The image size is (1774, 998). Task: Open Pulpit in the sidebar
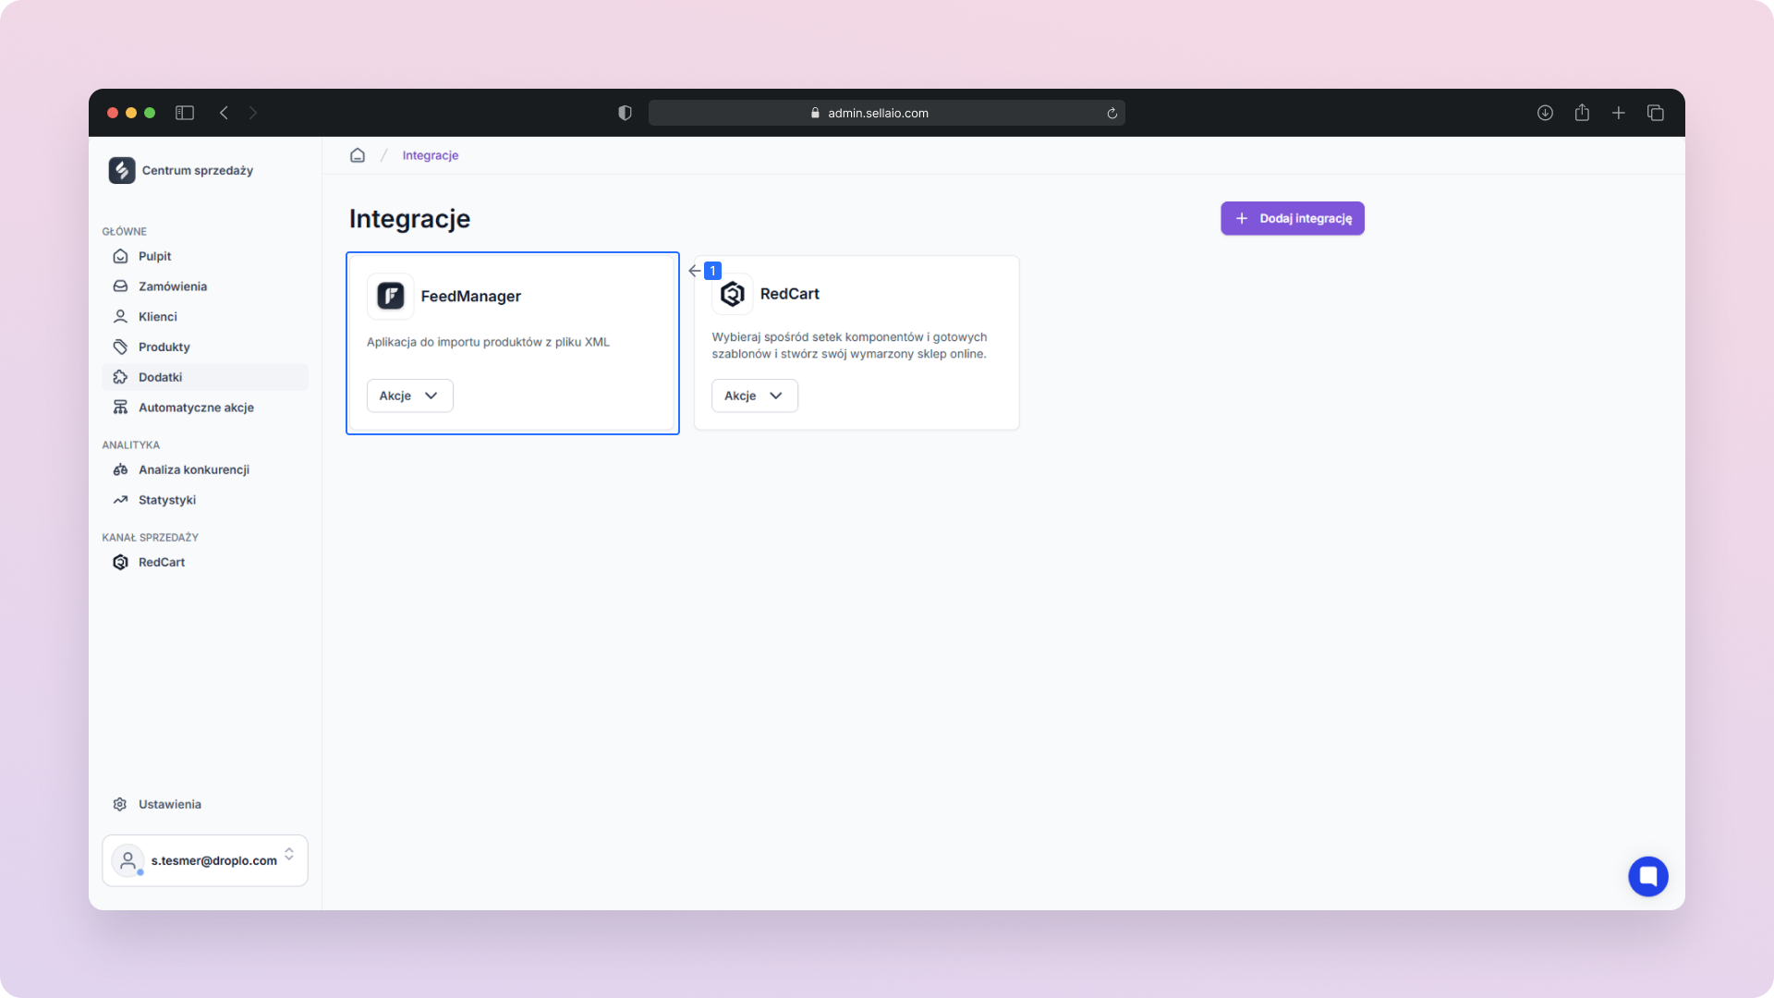click(205, 256)
